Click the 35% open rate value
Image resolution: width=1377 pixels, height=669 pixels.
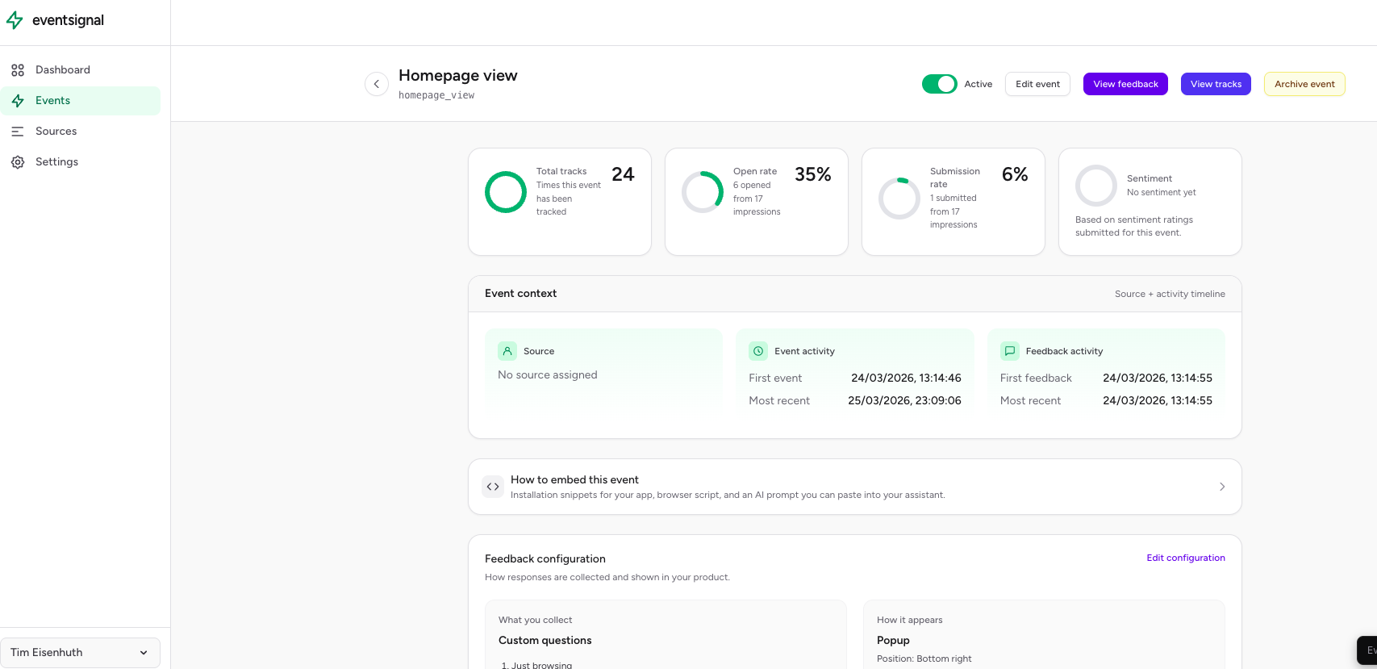tap(812, 174)
